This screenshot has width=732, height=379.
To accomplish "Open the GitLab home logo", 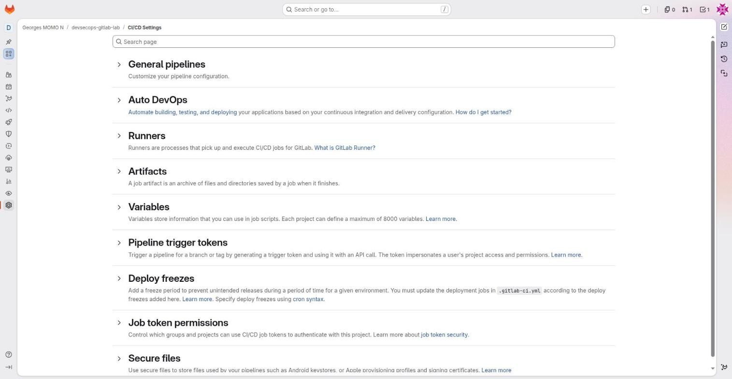I will [9, 9].
